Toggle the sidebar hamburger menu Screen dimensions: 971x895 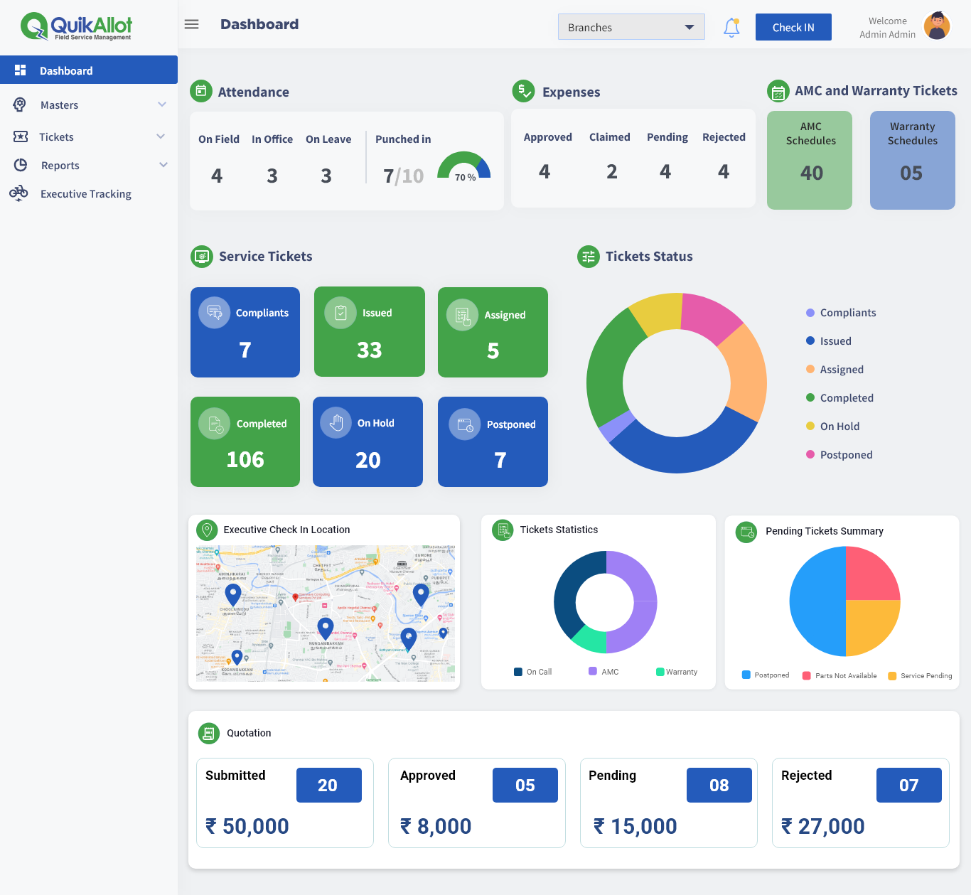point(191,23)
